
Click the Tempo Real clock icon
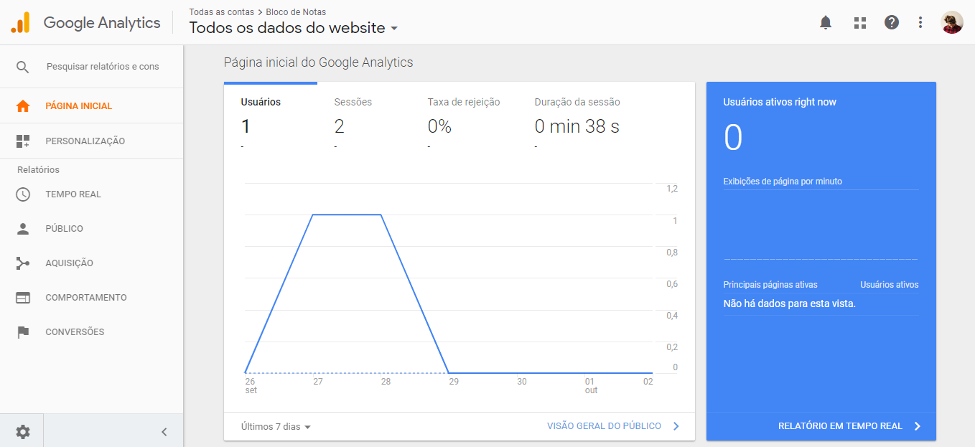[x=21, y=194]
